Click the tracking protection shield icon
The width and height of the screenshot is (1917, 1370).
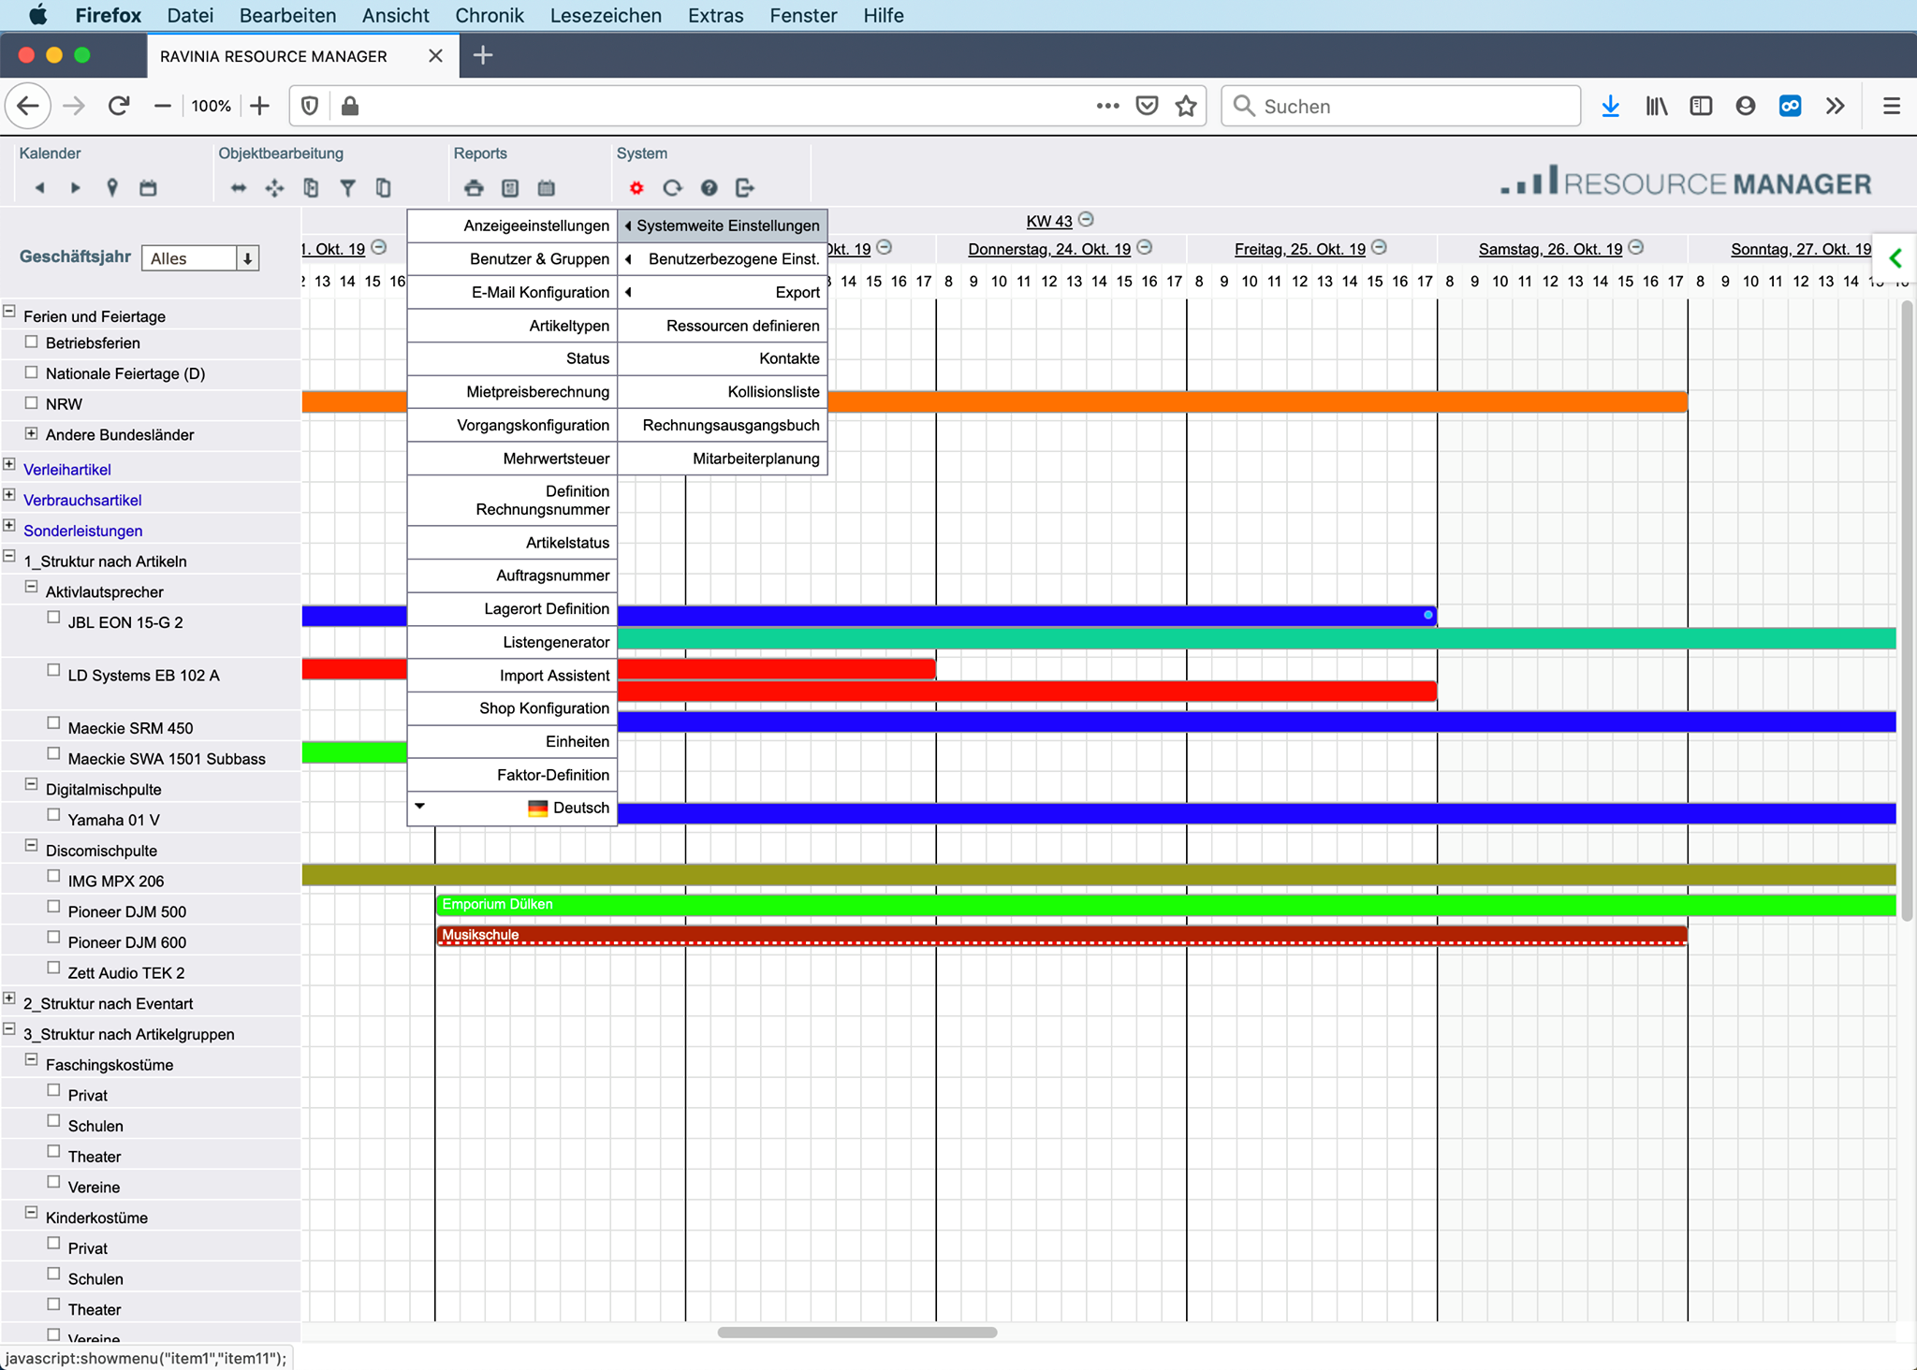[x=310, y=106]
